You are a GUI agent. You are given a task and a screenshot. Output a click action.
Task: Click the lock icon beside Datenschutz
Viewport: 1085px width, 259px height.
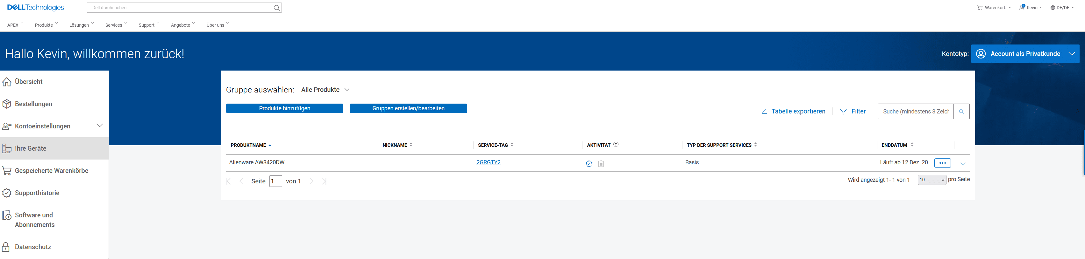pyautogui.click(x=6, y=247)
